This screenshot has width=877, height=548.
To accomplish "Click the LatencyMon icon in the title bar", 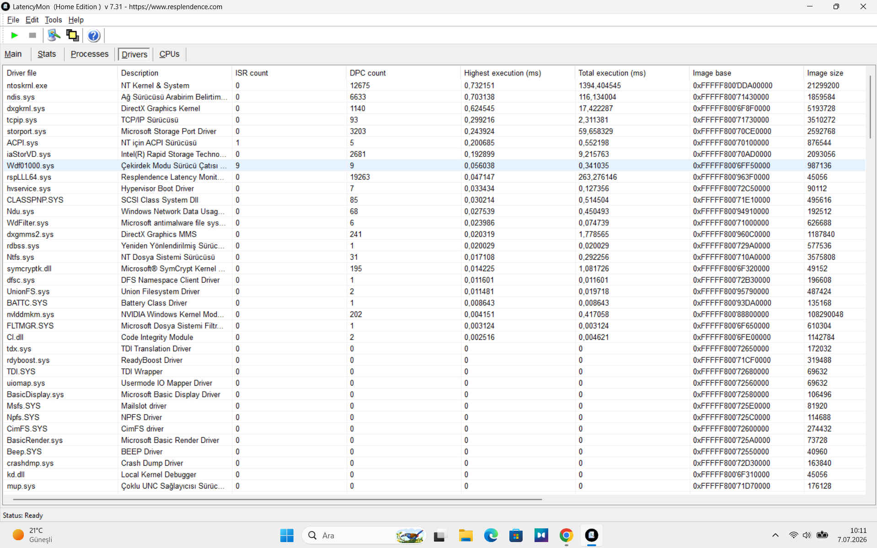I will [x=6, y=6].
